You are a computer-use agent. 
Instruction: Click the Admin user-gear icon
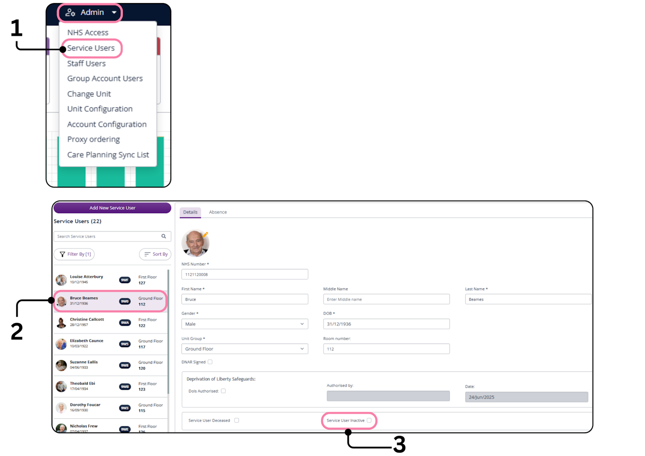71,13
